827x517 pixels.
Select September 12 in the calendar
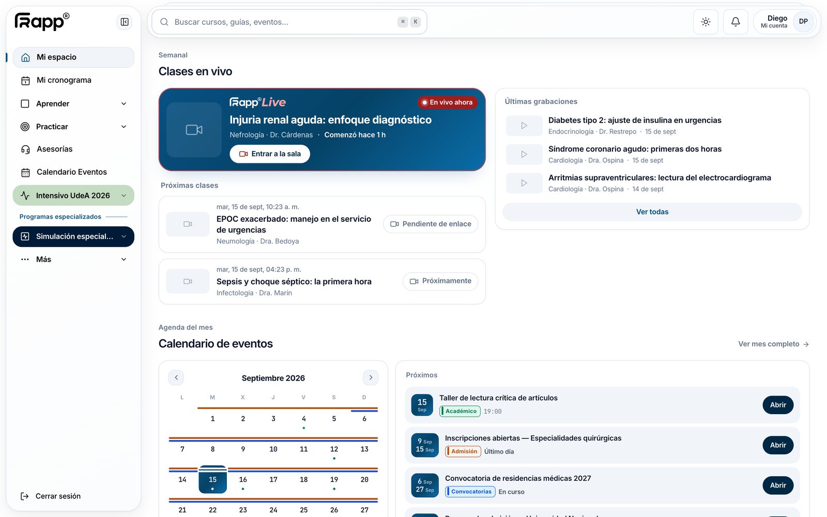(x=334, y=449)
